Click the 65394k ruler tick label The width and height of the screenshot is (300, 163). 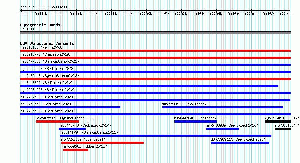point(216,13)
